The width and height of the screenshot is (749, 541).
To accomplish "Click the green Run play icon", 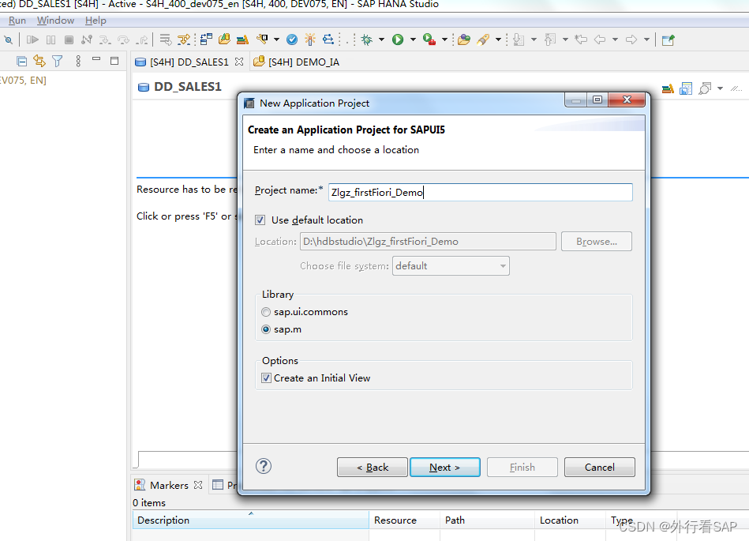I will [x=398, y=39].
